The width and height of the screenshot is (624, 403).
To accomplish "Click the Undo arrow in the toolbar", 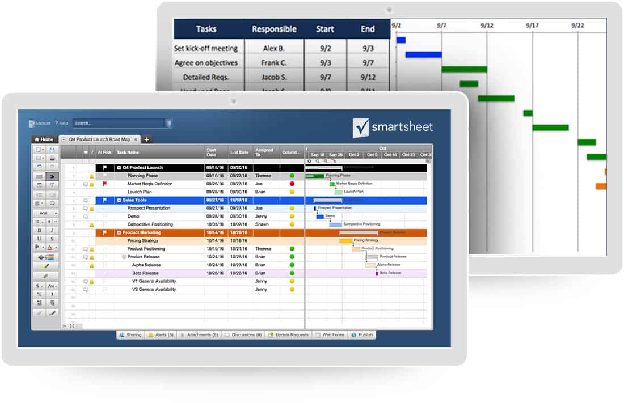I will click(x=39, y=166).
